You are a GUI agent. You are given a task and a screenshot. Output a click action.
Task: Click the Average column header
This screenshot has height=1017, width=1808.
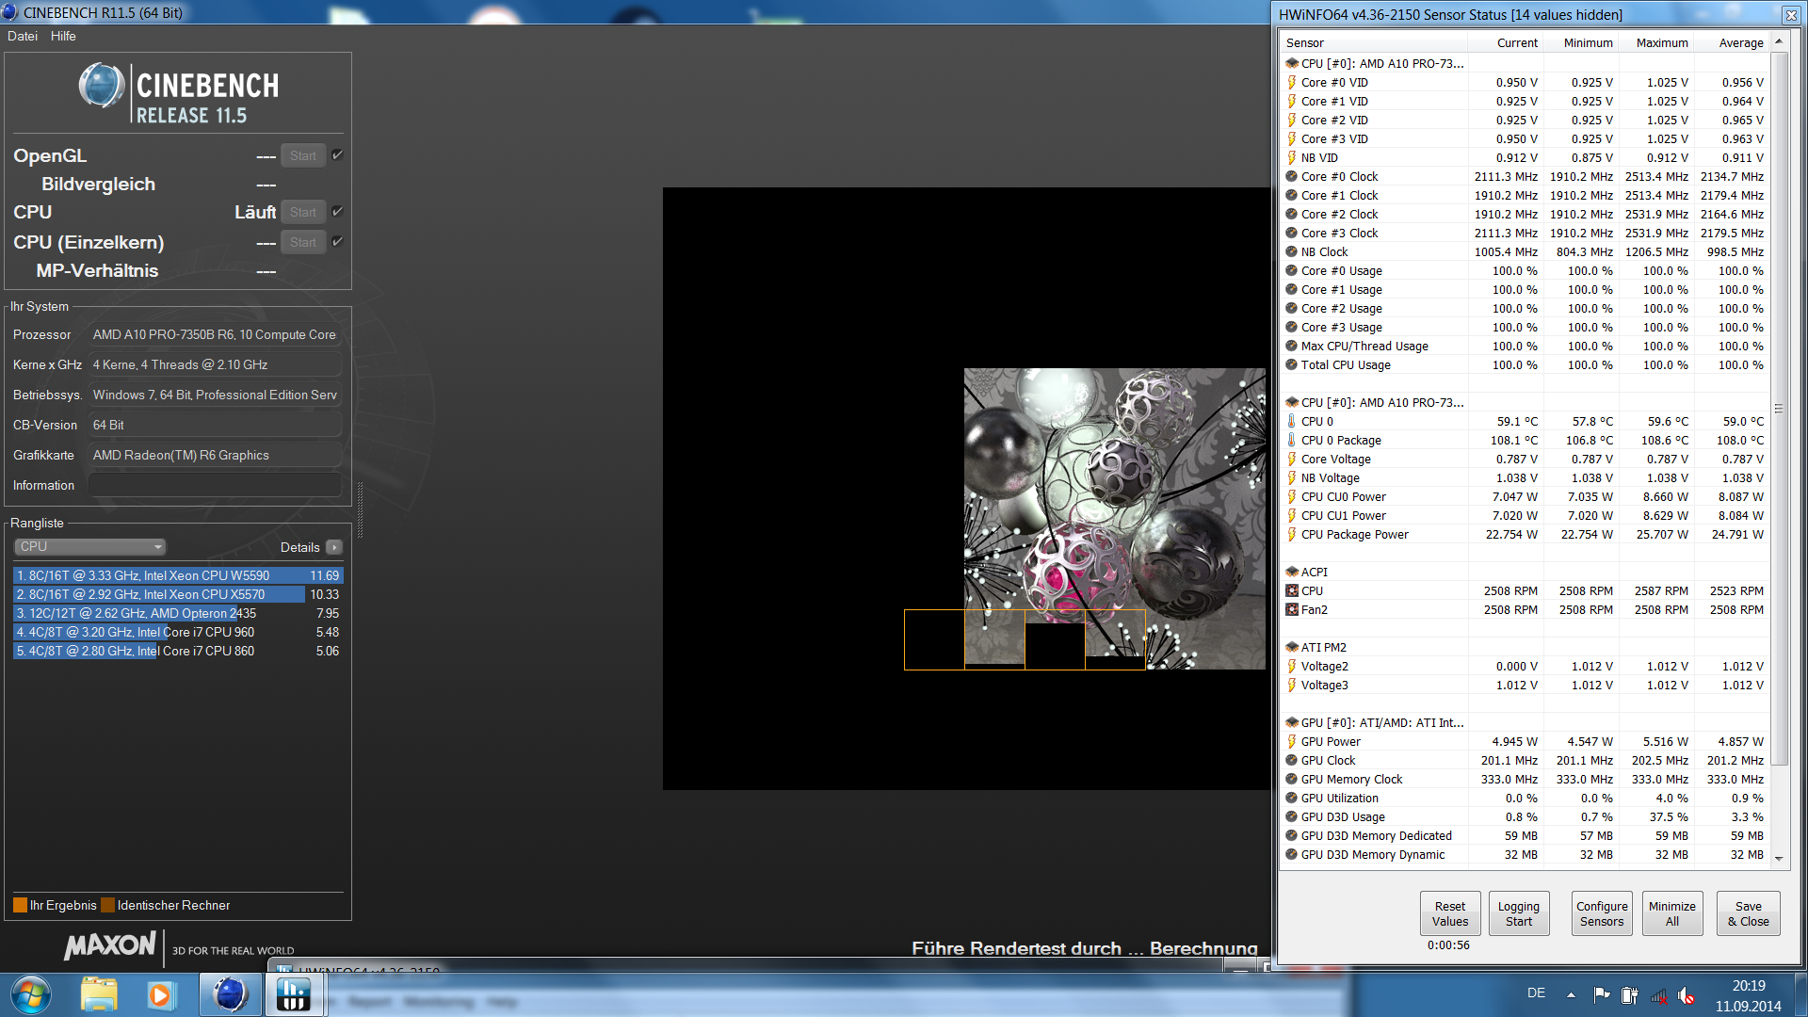pos(1731,43)
